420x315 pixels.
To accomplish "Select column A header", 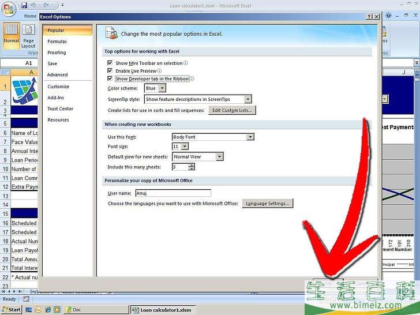I will pyautogui.click(x=24, y=72).
